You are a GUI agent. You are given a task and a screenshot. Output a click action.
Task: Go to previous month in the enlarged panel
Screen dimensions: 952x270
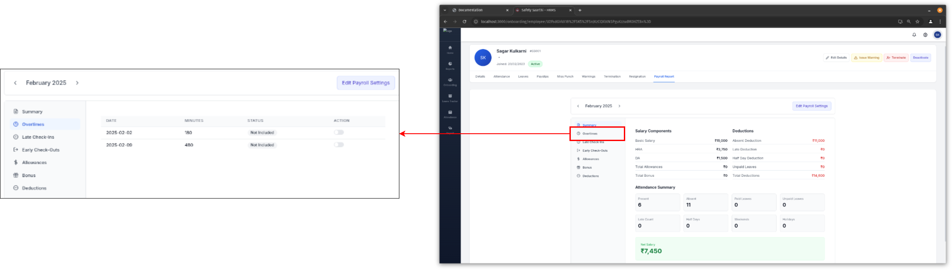point(16,83)
